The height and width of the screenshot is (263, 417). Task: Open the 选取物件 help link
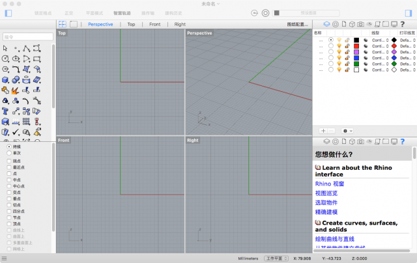tap(326, 202)
